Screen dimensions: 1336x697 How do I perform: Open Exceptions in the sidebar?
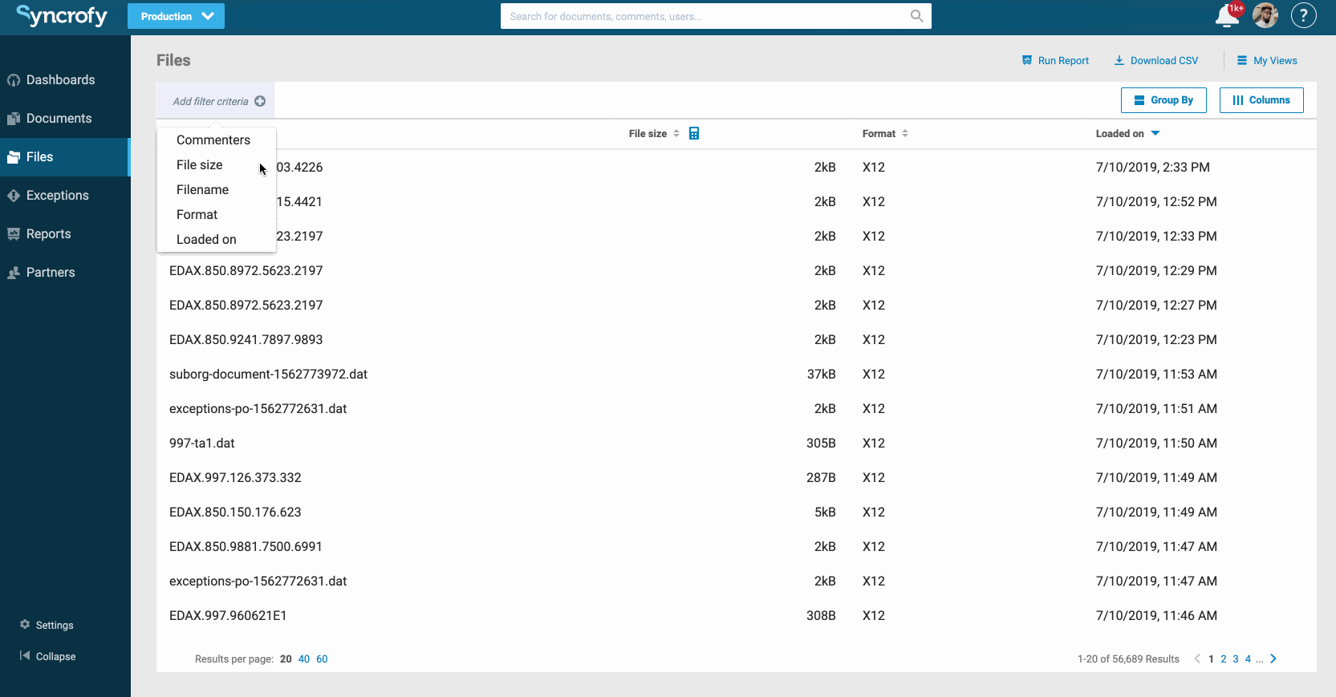[x=65, y=196]
